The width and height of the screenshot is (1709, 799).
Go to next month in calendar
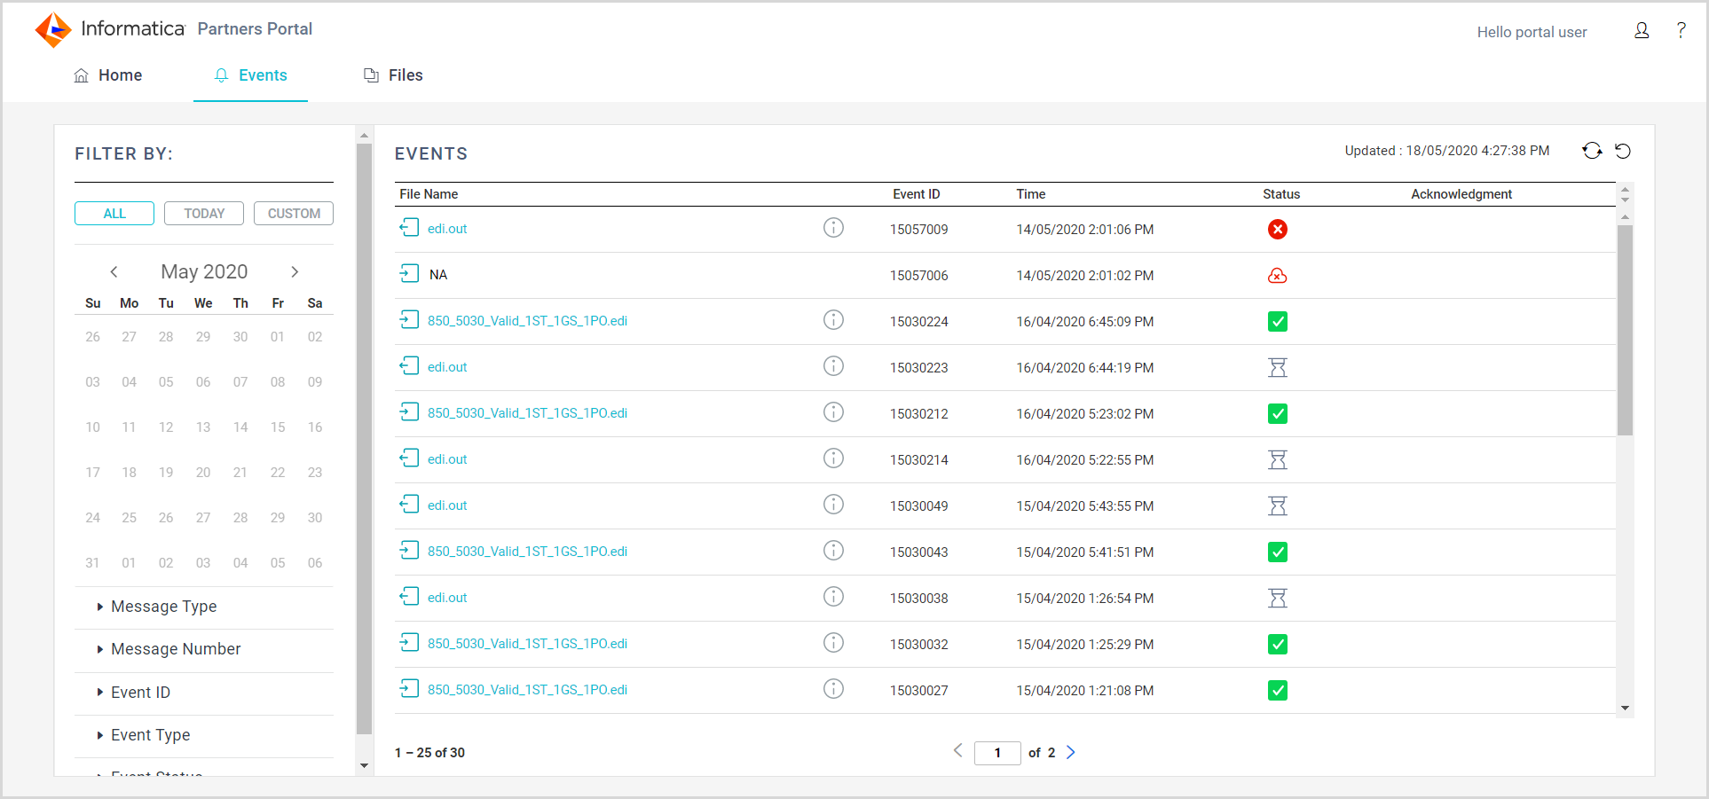click(295, 272)
